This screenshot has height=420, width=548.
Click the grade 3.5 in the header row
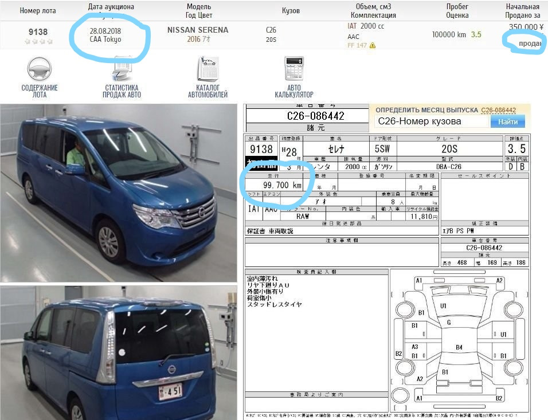(476, 34)
